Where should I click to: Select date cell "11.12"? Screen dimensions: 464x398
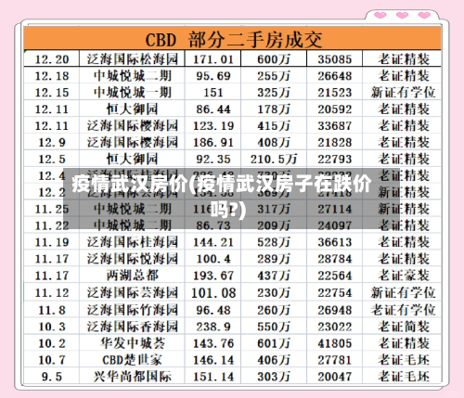click(x=52, y=293)
